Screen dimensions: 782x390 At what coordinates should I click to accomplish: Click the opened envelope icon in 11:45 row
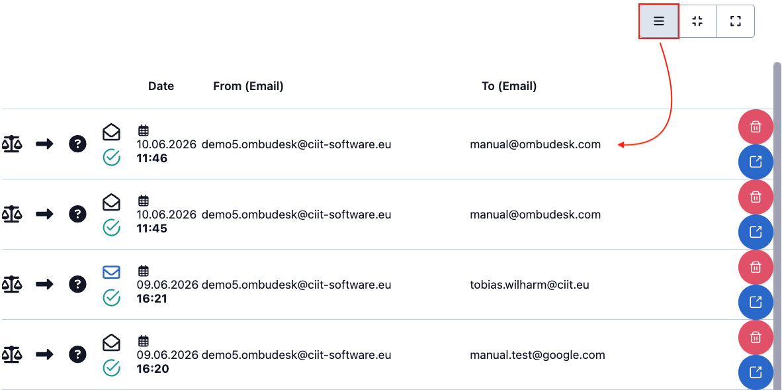(111, 202)
